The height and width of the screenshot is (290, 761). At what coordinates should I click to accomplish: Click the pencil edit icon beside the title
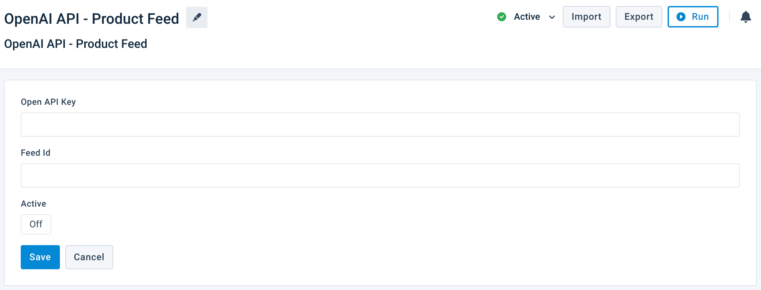click(x=197, y=17)
